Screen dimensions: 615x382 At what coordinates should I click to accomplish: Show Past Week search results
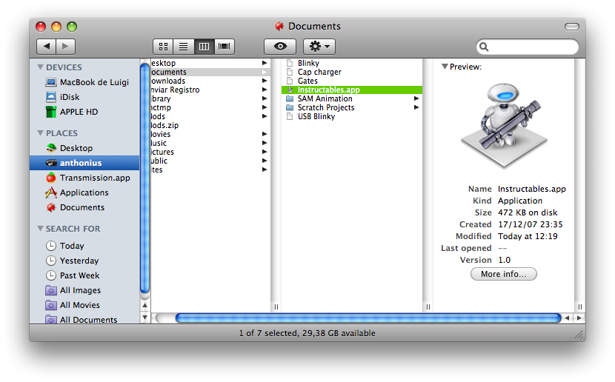(84, 275)
